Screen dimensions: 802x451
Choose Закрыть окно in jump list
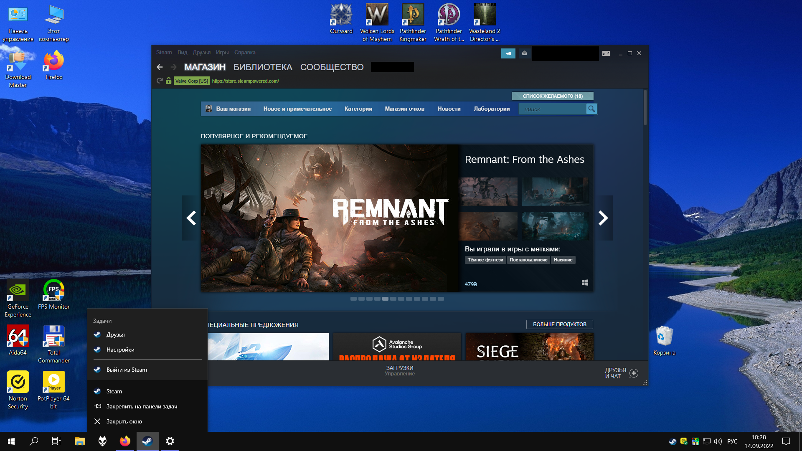click(147, 421)
